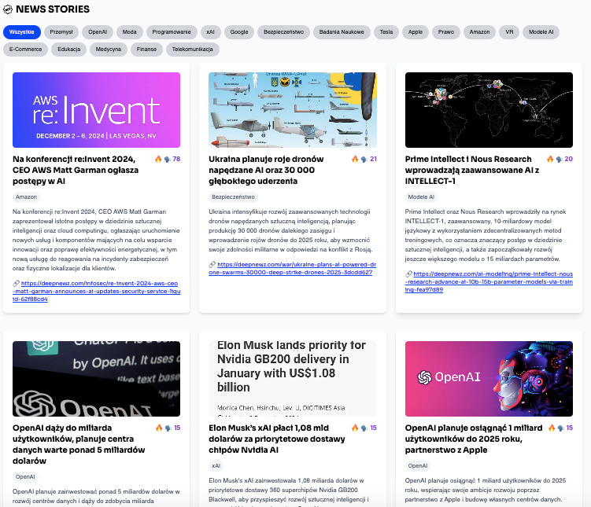Choose Modele AI filter chip in top row
The width and height of the screenshot is (591, 507).
click(x=541, y=32)
